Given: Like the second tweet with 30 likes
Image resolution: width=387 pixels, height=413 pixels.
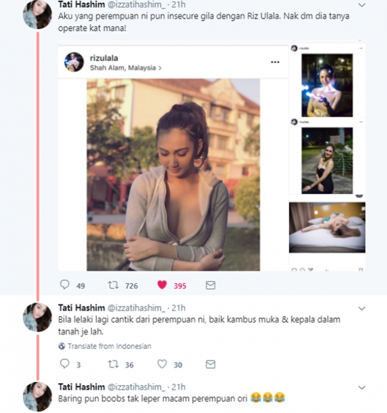Looking at the screenshot, I should tap(162, 364).
